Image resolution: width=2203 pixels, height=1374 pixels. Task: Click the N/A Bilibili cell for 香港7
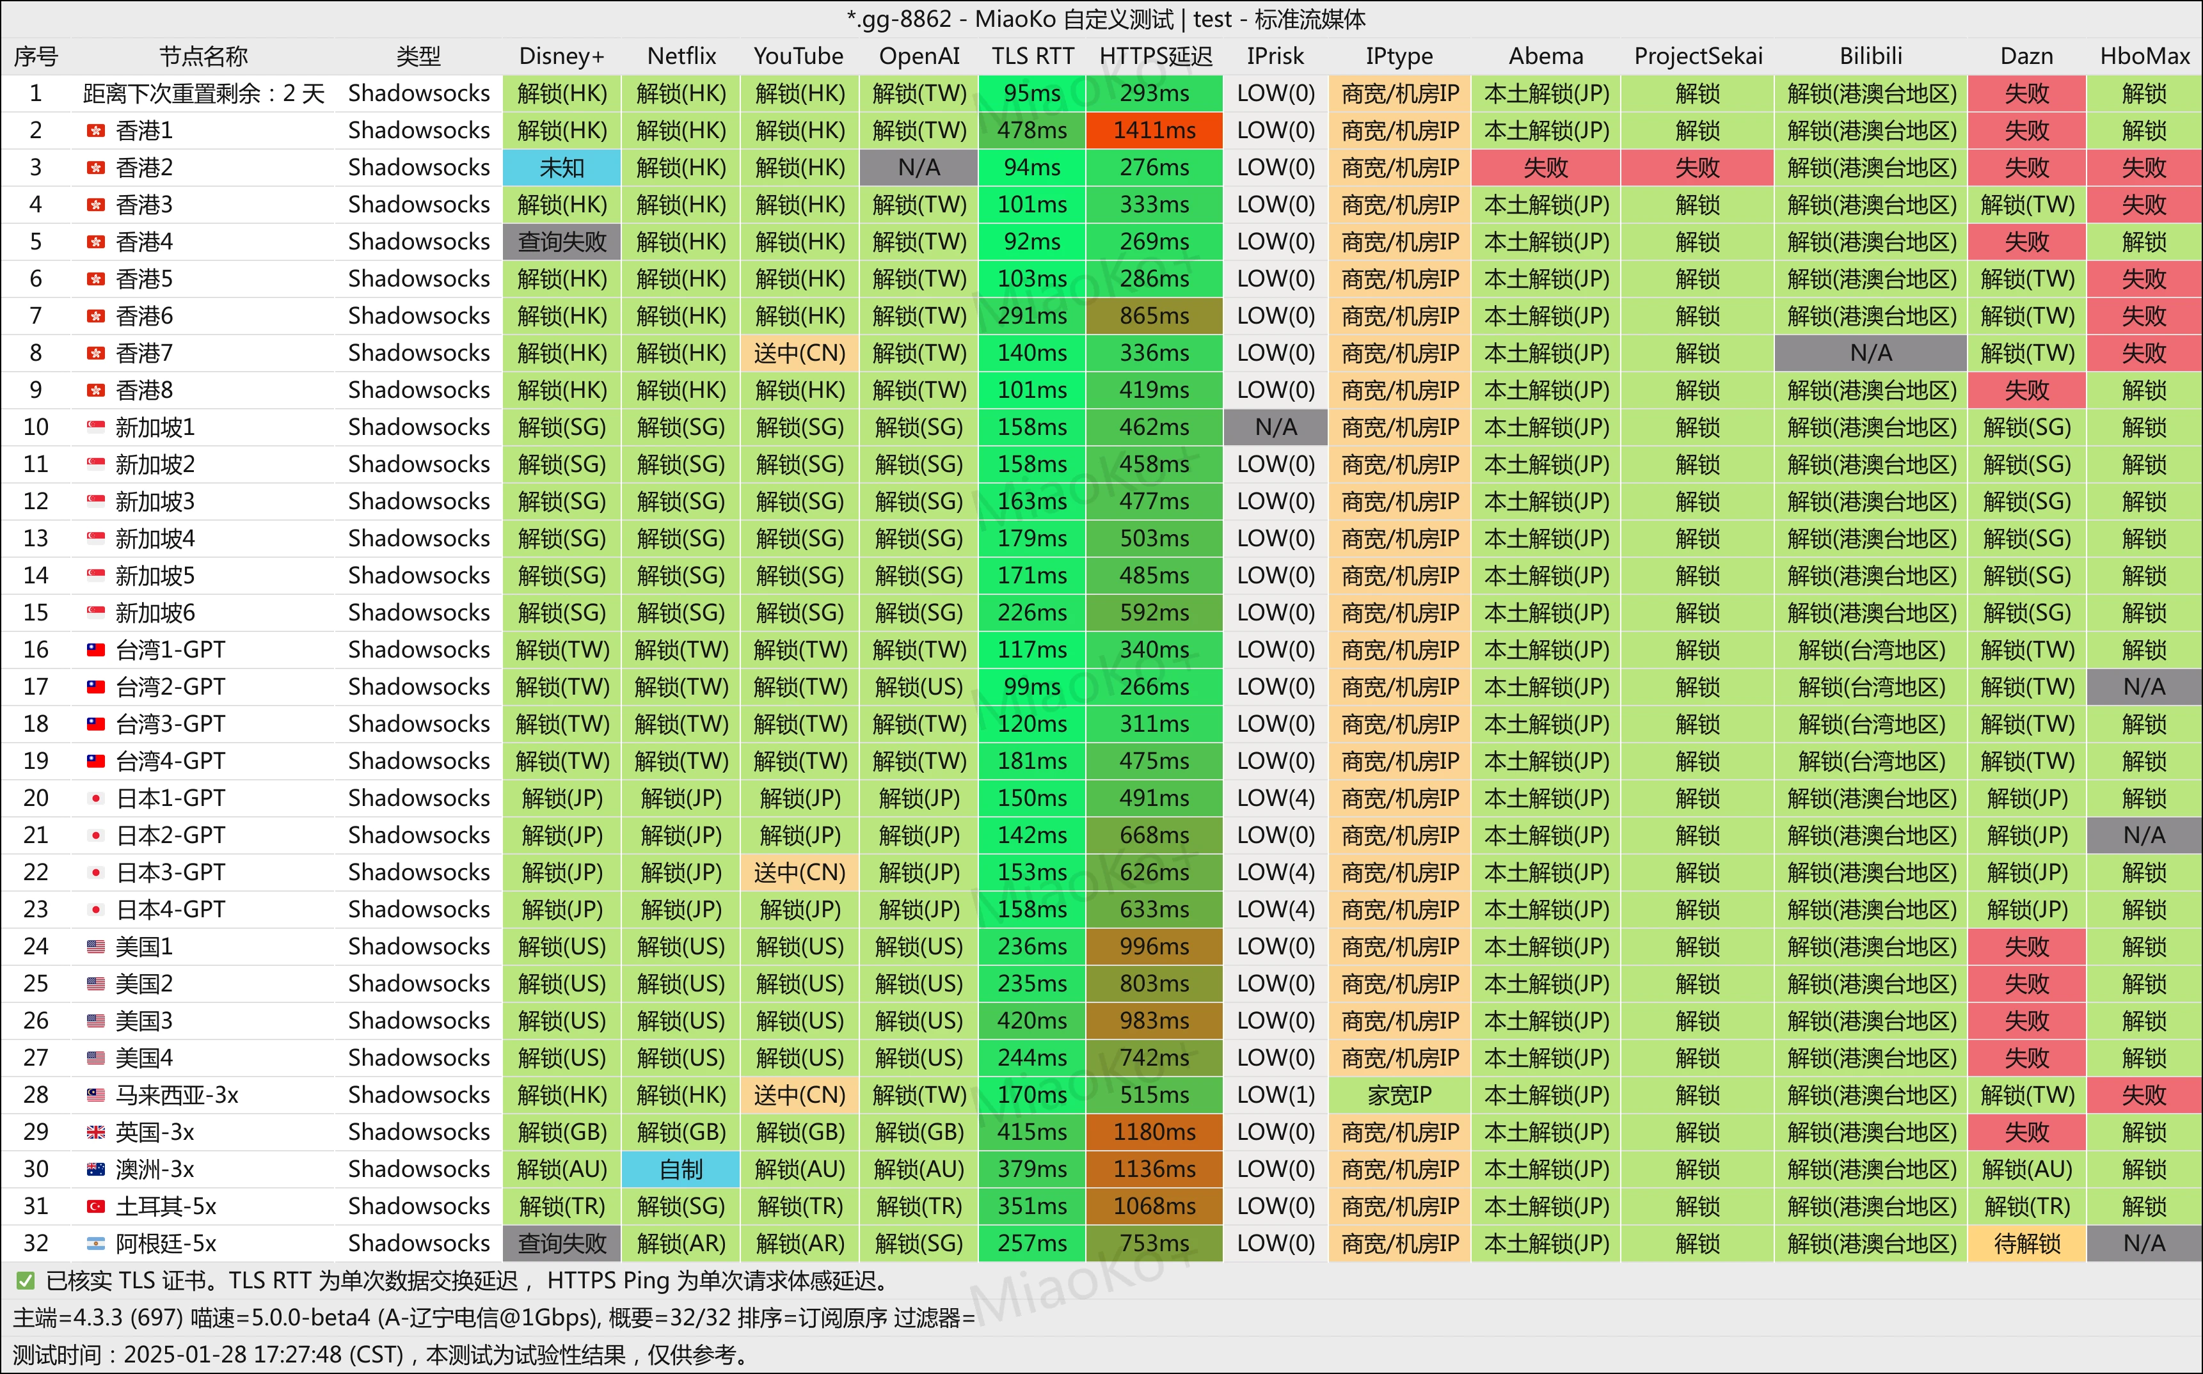point(1870,354)
